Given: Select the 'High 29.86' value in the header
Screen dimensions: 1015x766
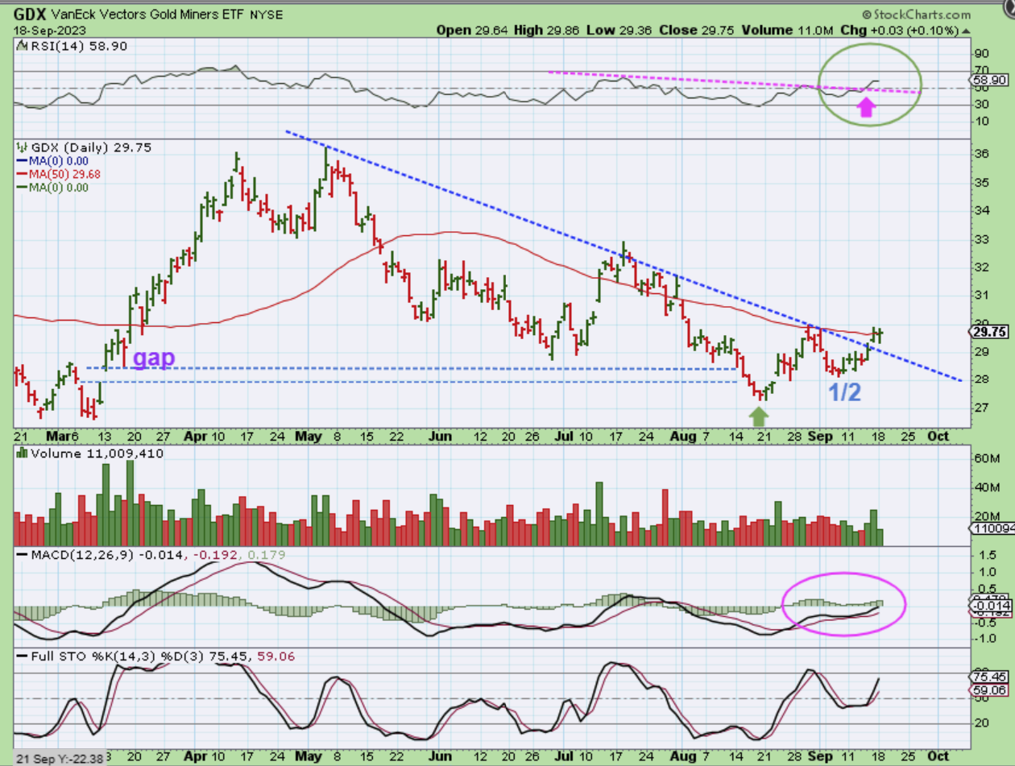Looking at the screenshot, I should point(548,31).
